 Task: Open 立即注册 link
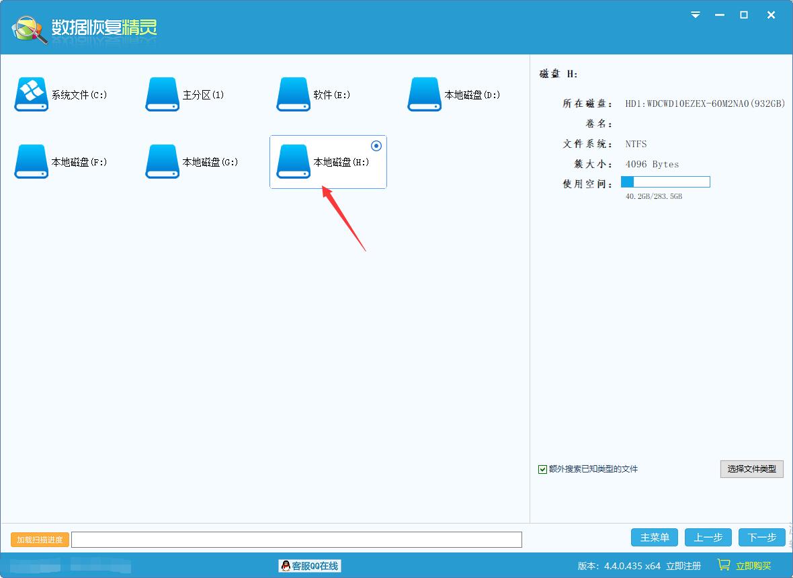click(x=683, y=566)
